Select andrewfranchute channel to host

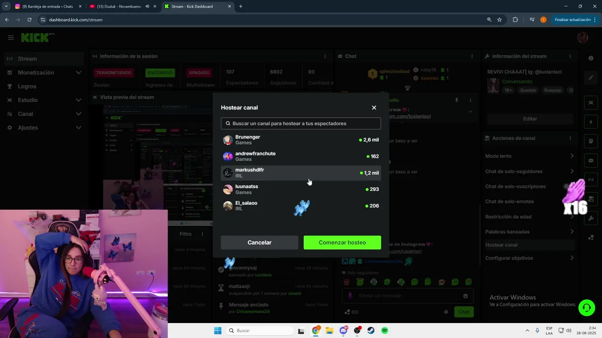coord(301,156)
